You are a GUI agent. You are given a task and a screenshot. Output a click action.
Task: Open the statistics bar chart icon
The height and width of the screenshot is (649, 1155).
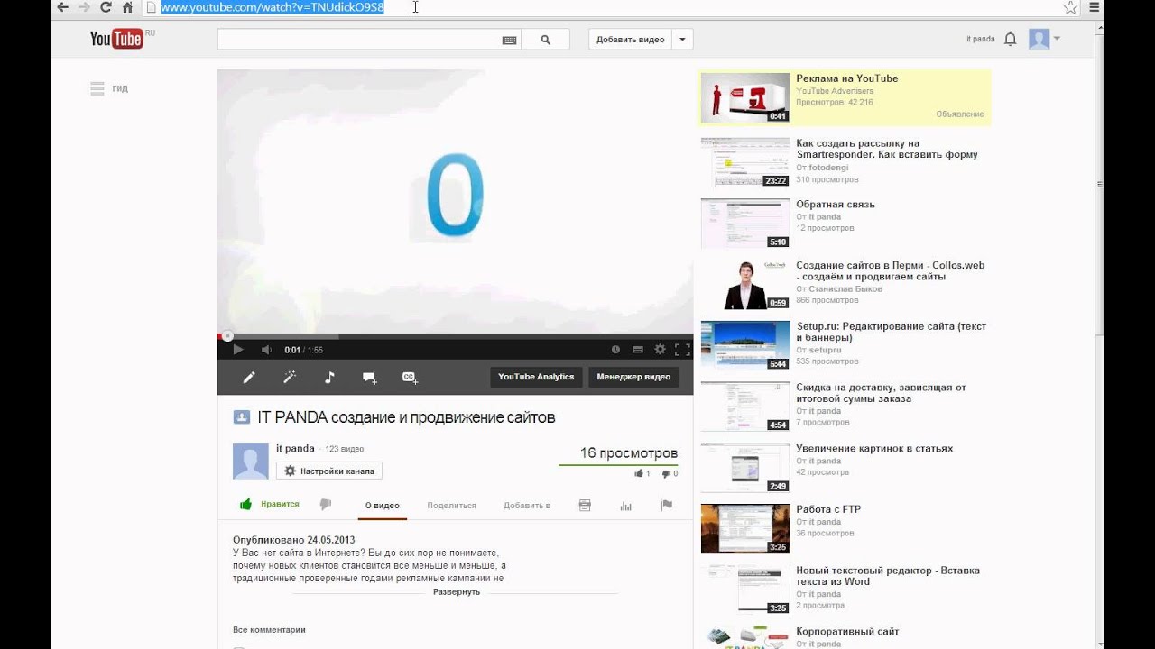click(625, 506)
